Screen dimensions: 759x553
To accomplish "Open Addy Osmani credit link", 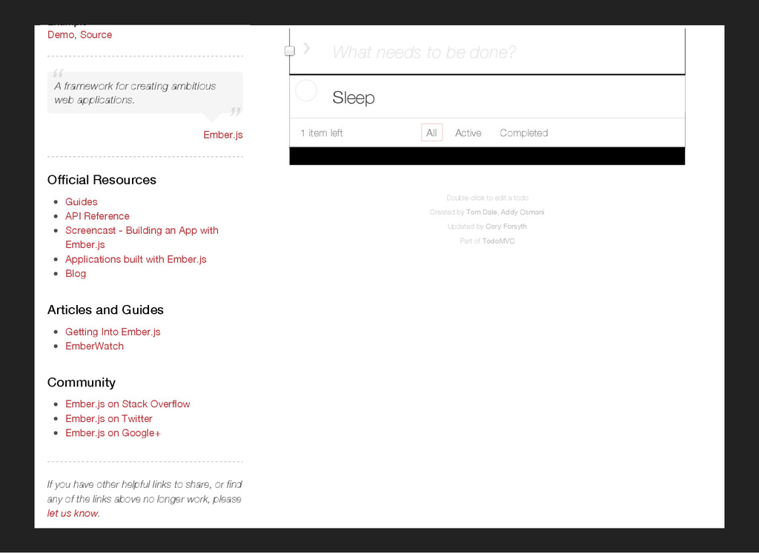I will pyautogui.click(x=523, y=212).
